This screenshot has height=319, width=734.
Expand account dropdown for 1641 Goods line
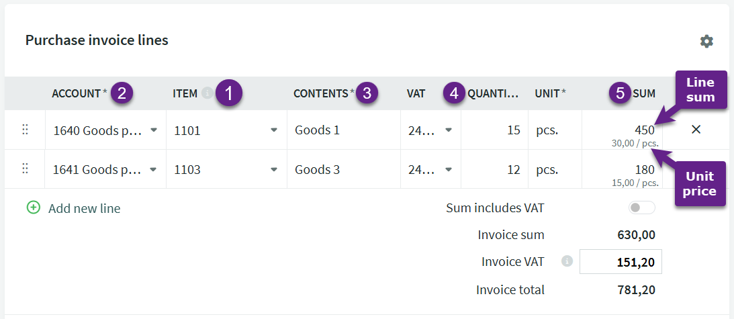[x=154, y=169]
